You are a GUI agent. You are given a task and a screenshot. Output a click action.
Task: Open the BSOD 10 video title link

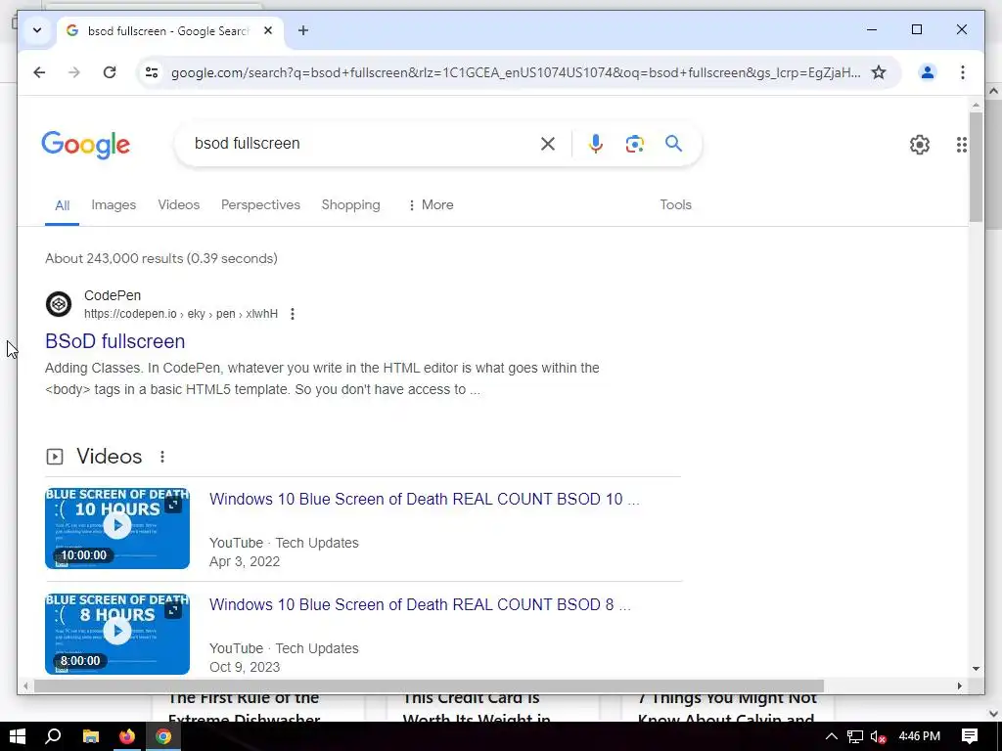pos(425,499)
